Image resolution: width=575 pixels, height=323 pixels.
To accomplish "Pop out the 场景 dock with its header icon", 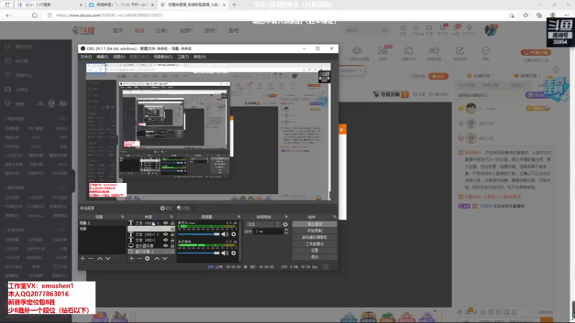I will tap(122, 217).
